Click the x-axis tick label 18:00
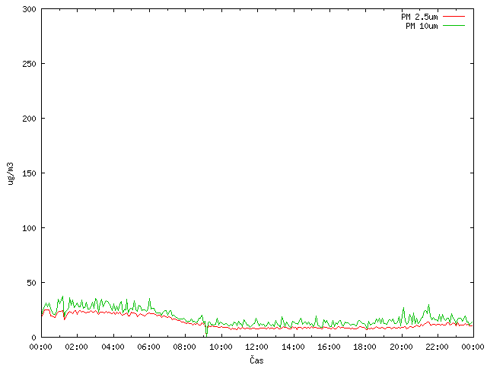Viewport: 487px width, 365px height. (x=365, y=347)
